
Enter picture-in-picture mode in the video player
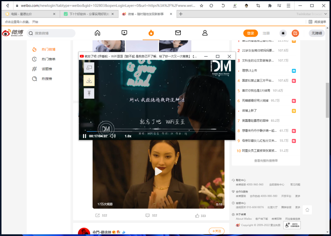89,68
